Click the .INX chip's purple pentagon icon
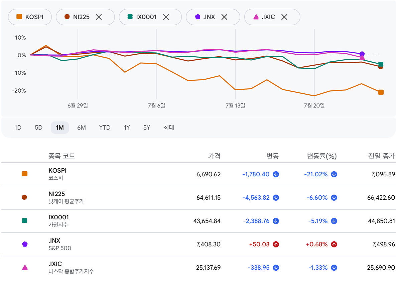Image resolution: width=401 pixels, height=281 pixels. click(x=197, y=17)
